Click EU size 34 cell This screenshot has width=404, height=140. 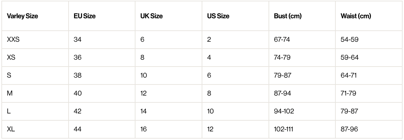coord(78,40)
